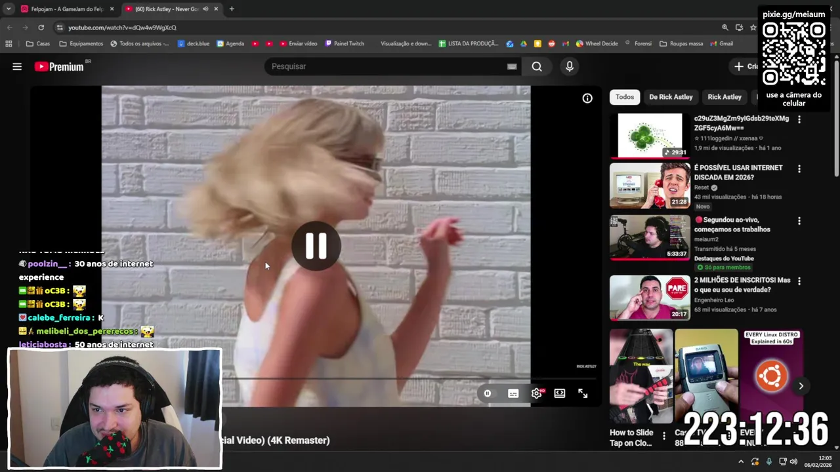This screenshot has width=840, height=472.
Task: Open the Gmail bookmark
Action: (721, 44)
